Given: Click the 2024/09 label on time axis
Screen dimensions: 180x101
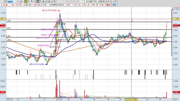Looking at the screenshot, I should pyautogui.click(x=9, y=99).
